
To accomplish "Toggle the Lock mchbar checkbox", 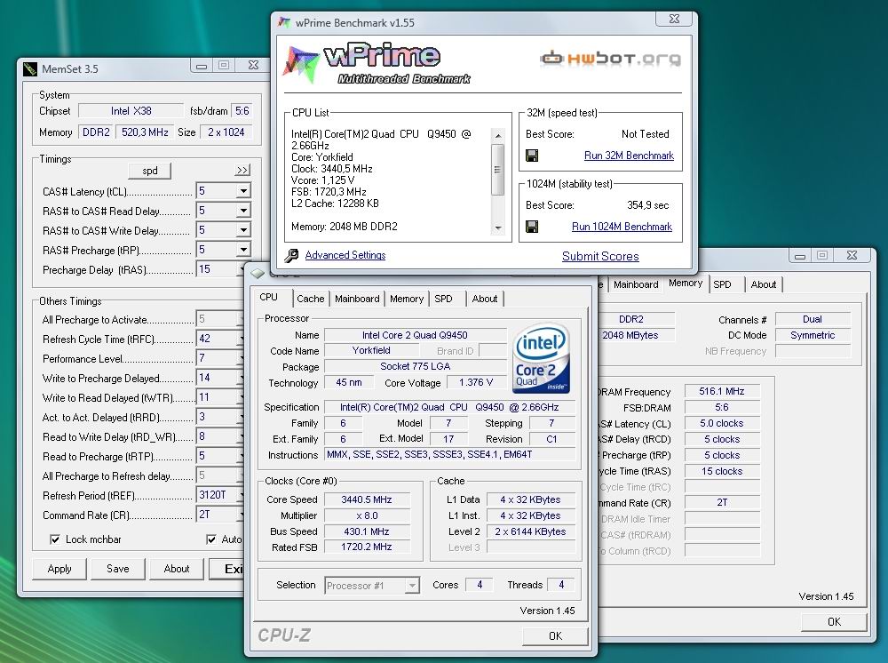I will click(x=55, y=539).
